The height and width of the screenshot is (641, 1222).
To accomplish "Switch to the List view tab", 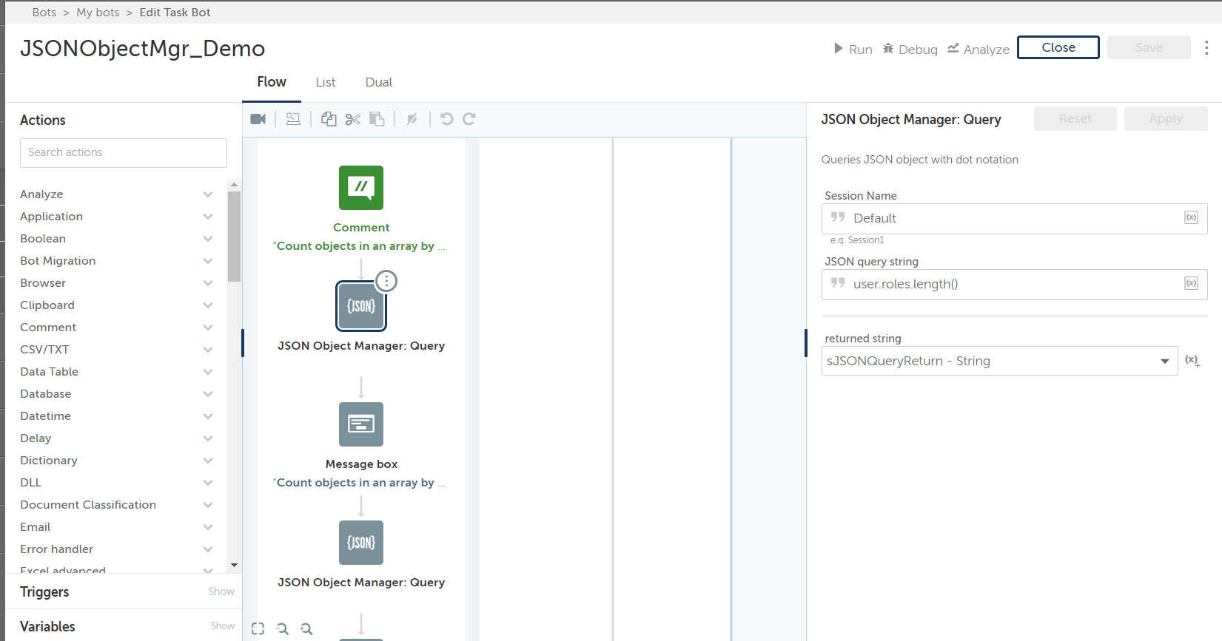I will pyautogui.click(x=326, y=82).
